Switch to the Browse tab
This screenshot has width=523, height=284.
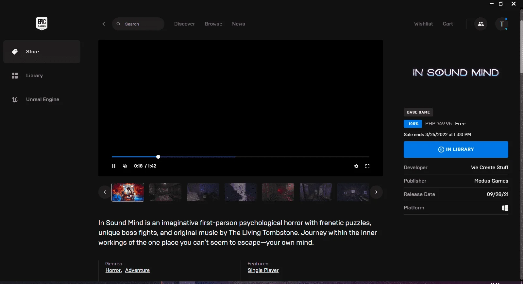click(x=213, y=24)
